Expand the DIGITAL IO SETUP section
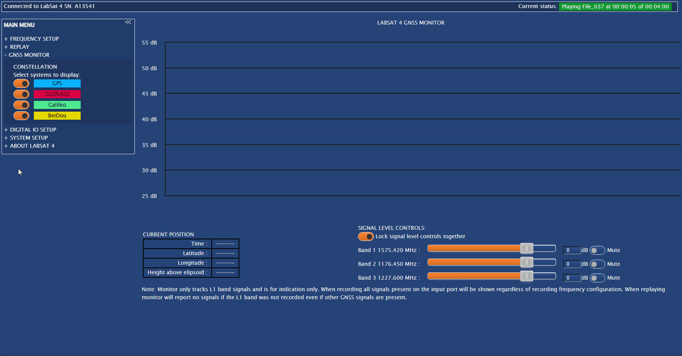This screenshot has width=682, height=356. coord(30,130)
